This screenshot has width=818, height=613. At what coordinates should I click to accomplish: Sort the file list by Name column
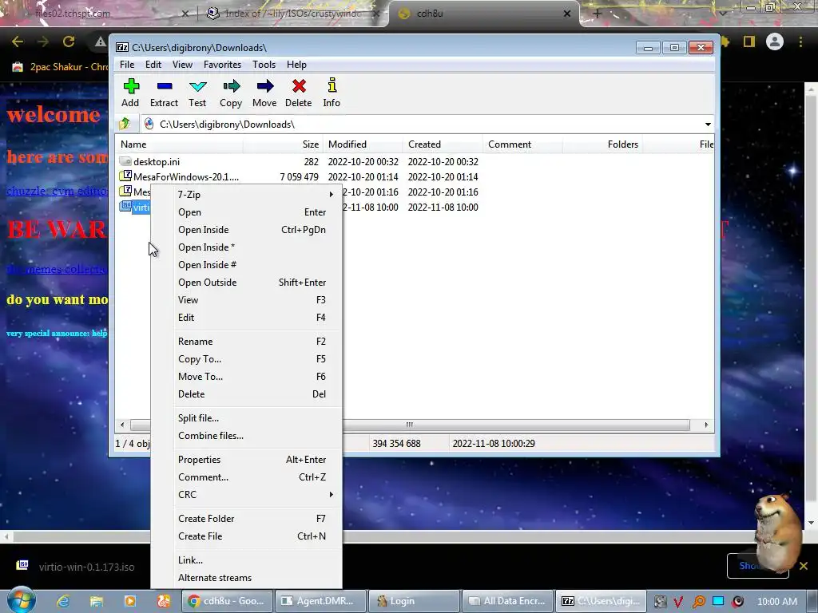pyautogui.click(x=179, y=144)
